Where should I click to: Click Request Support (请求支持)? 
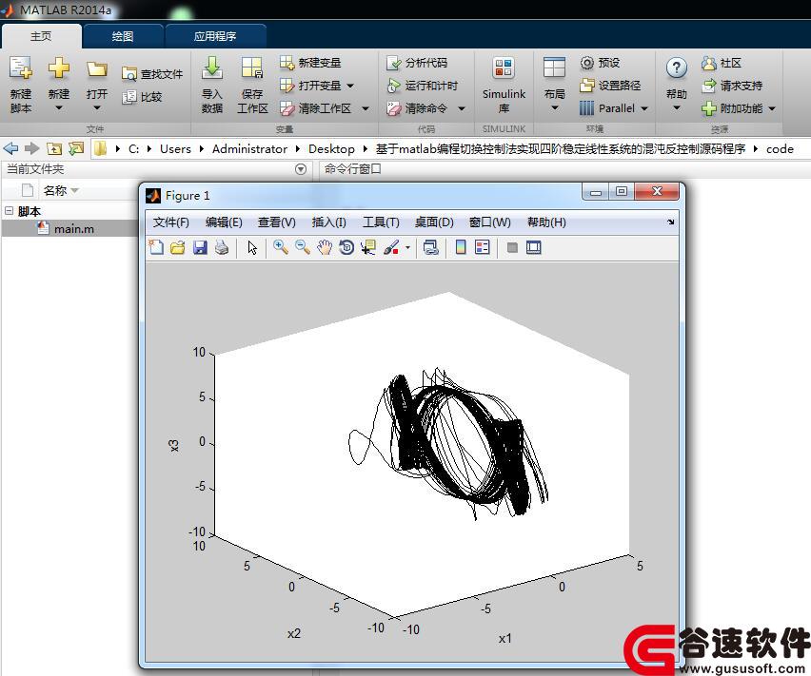732,86
